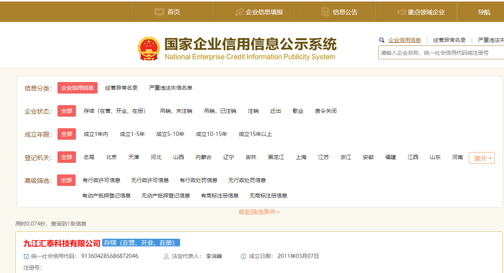Viewport: 504px width, 273px height.
Task: Select 企业信用信息 in 信息分类 filter
Action: [x=78, y=88]
